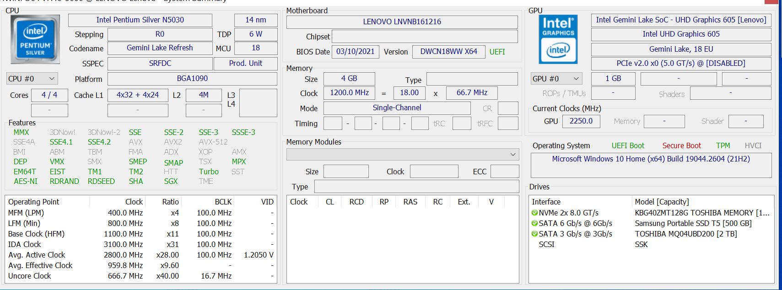The image size is (782, 290).
Task: Select the MFM (LPM) operating point row
Action: [141, 213]
